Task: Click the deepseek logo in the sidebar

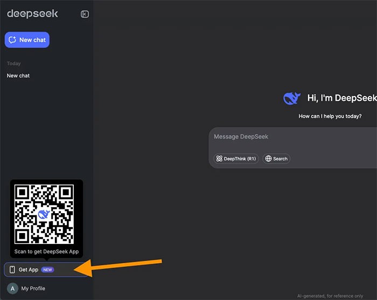Action: point(32,14)
